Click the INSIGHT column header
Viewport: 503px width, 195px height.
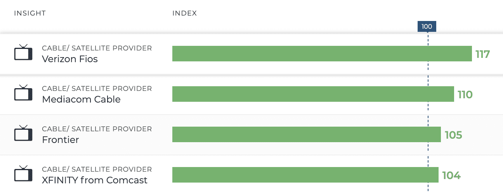[30, 13]
